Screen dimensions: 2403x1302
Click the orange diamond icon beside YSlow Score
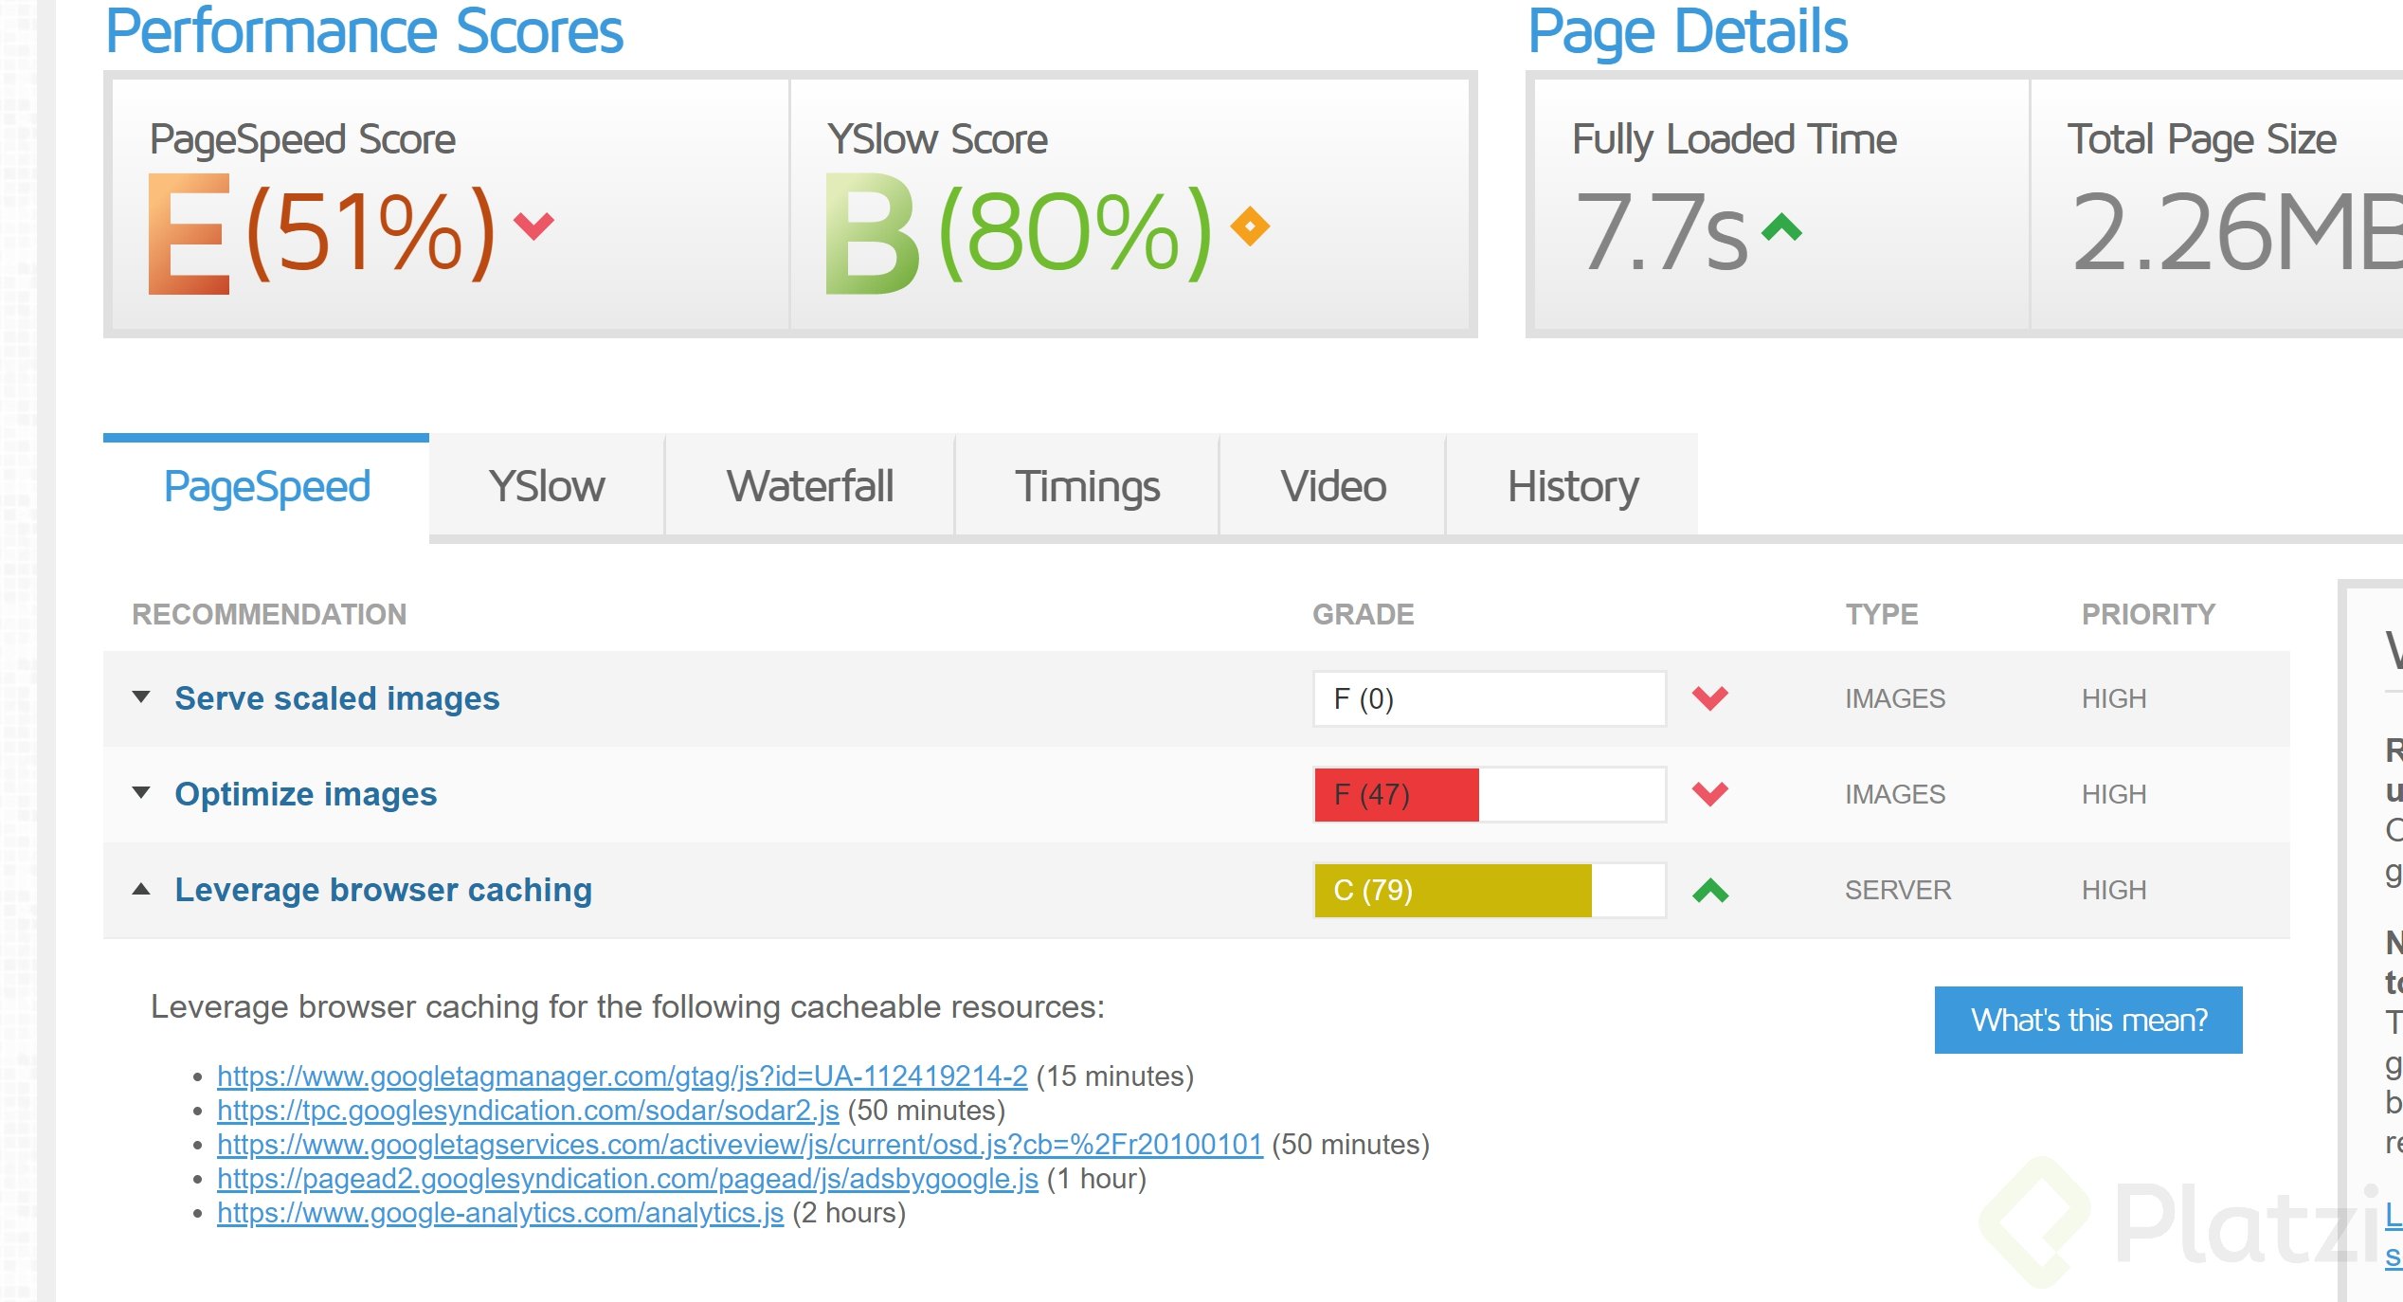click(1250, 226)
